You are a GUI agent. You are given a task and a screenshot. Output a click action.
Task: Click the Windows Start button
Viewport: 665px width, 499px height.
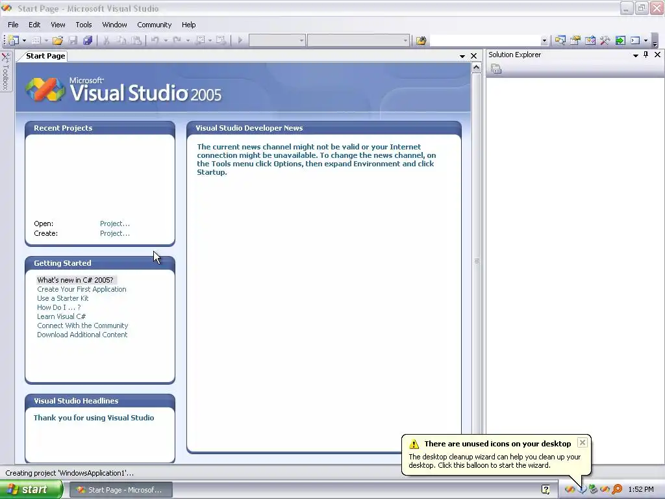[31, 489]
